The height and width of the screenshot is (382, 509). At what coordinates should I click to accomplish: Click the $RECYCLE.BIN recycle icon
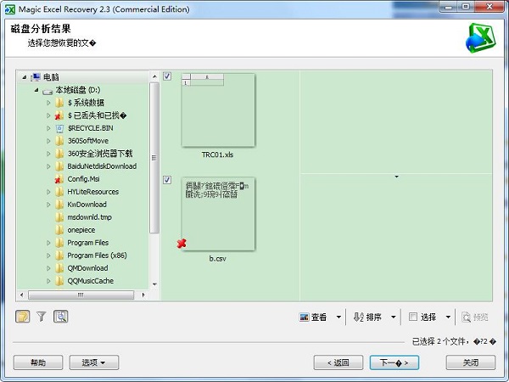pyautogui.click(x=59, y=129)
